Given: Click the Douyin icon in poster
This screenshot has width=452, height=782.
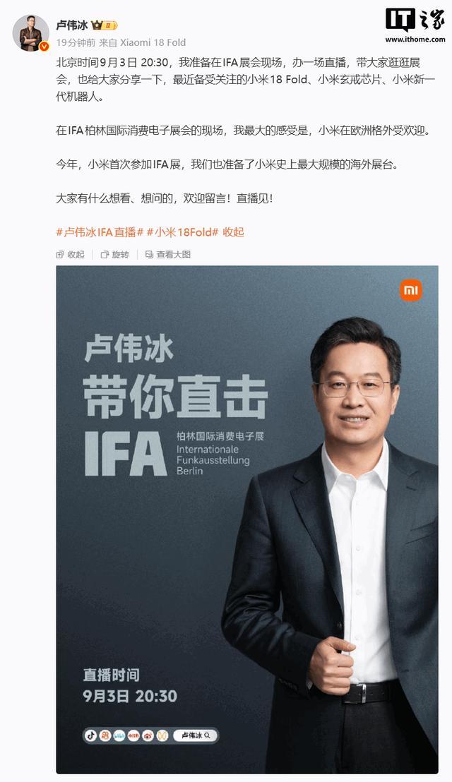Looking at the screenshot, I should pos(91,735).
